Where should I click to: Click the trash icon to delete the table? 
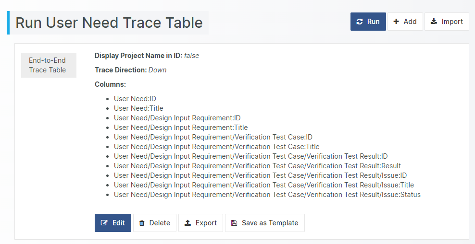[142, 223]
